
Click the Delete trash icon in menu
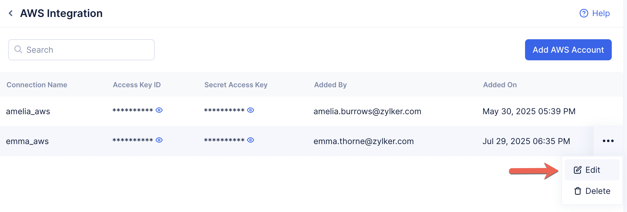(577, 191)
